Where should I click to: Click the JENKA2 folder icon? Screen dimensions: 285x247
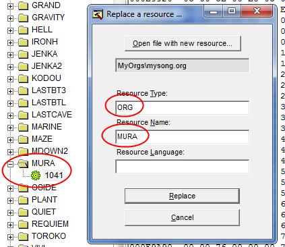tap(23, 67)
